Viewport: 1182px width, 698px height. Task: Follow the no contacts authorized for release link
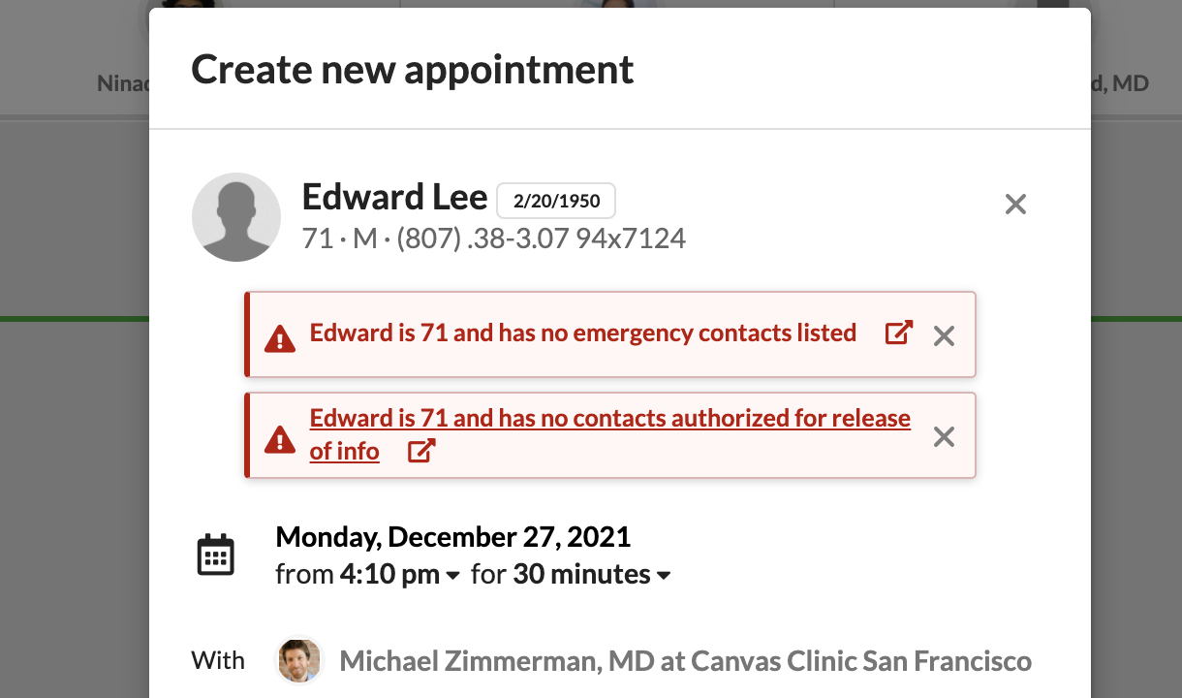tap(609, 419)
